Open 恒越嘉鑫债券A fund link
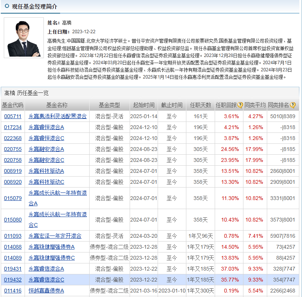 click(46, 291)
